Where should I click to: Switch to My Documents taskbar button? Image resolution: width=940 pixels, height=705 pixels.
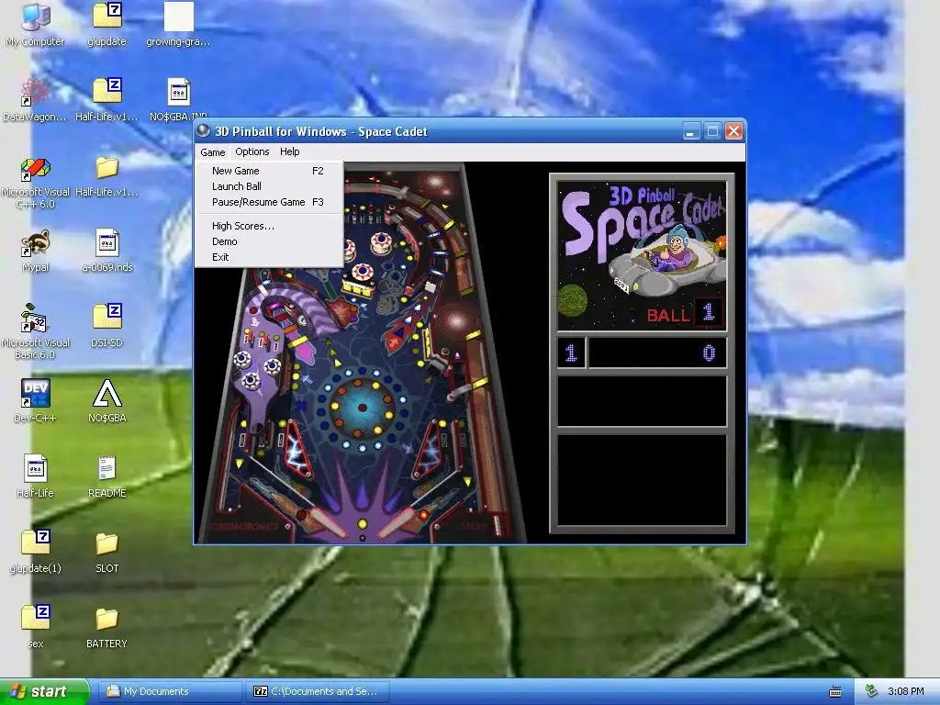tap(170, 691)
